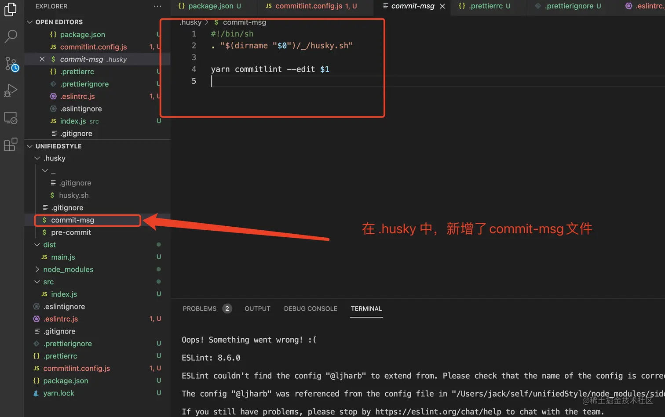The width and height of the screenshot is (665, 417).
Task: Open the PROBLEMS panel tab
Action: (200, 308)
